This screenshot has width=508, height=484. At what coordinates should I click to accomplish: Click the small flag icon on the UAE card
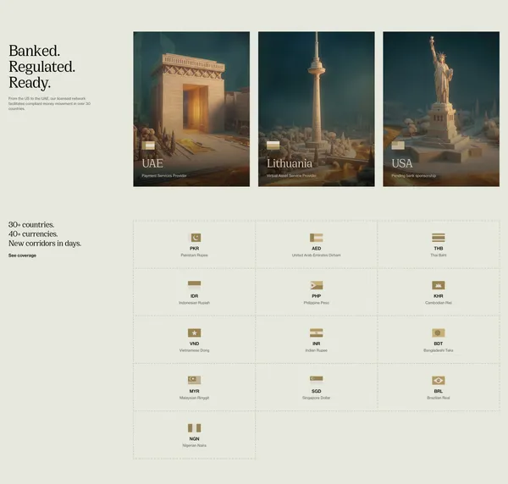click(x=148, y=146)
